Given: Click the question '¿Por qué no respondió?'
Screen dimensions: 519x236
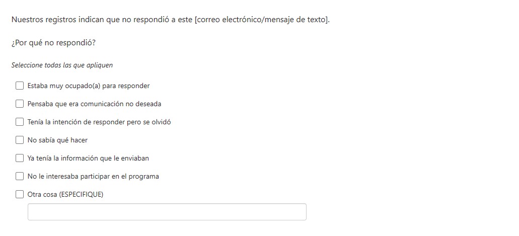Looking at the screenshot, I should [53, 43].
